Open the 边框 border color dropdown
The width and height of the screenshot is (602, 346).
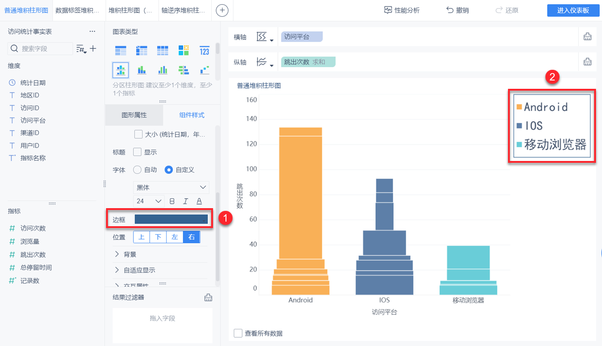tap(171, 219)
